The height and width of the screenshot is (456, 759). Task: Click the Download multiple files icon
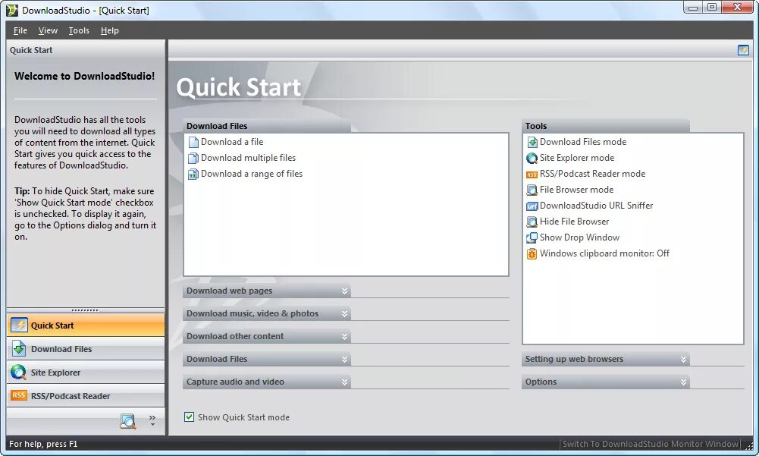coord(193,158)
